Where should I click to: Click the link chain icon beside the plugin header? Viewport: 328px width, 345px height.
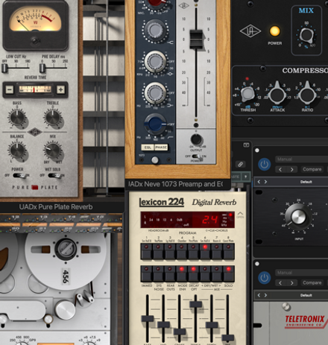click(x=240, y=164)
